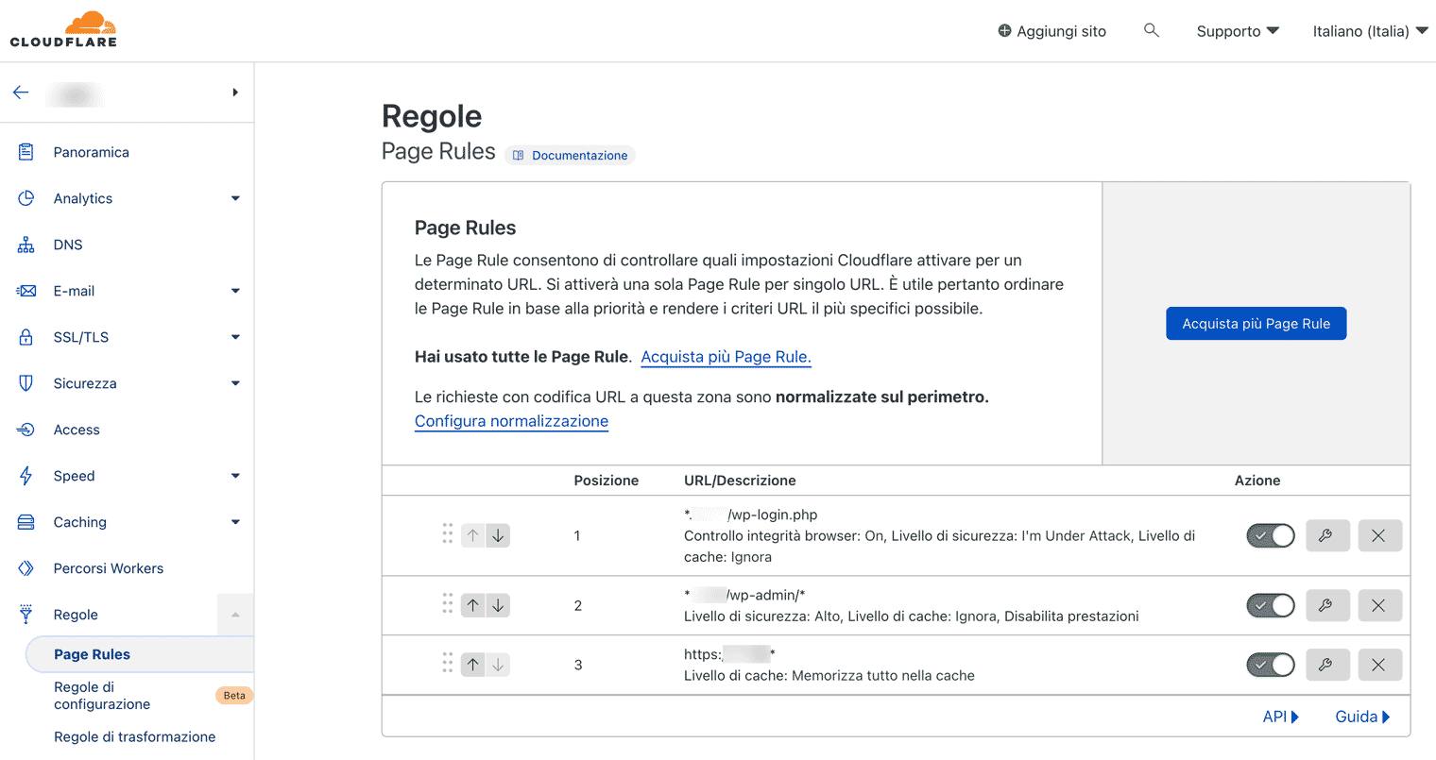Image resolution: width=1436 pixels, height=760 pixels.
Task: Disable the https cache rule toggle
Action: (1271, 665)
